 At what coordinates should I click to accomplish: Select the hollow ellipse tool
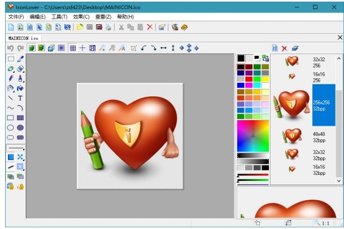coord(10,127)
